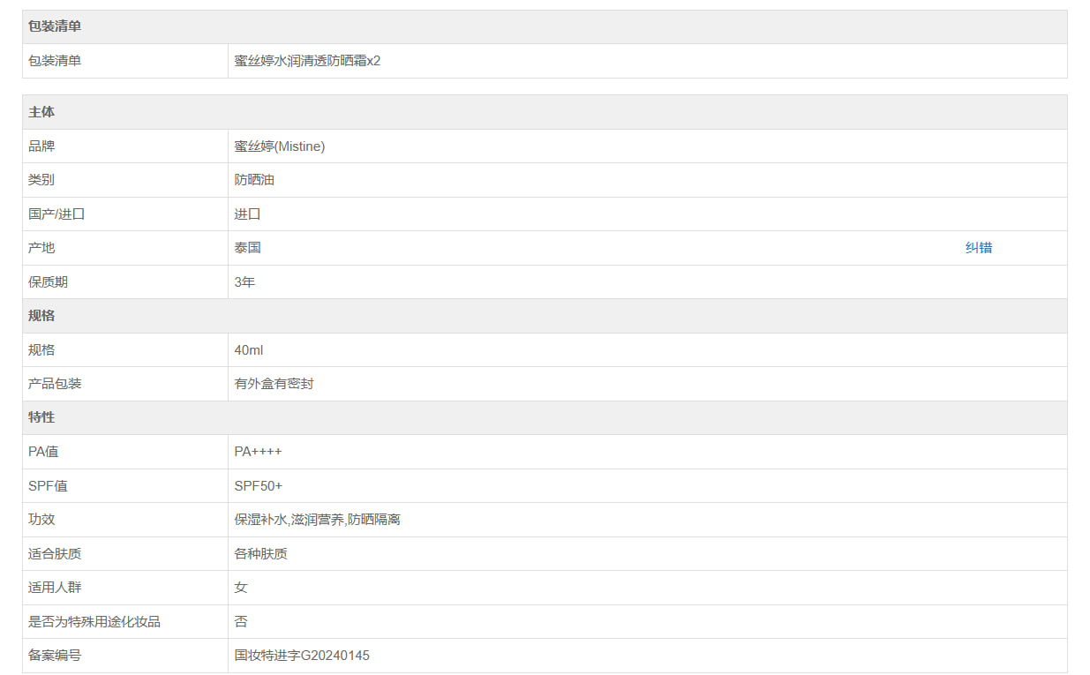Select filing number 国妆特进字G20240145
Image resolution: width=1090 pixels, height=675 pixels.
coord(302,656)
